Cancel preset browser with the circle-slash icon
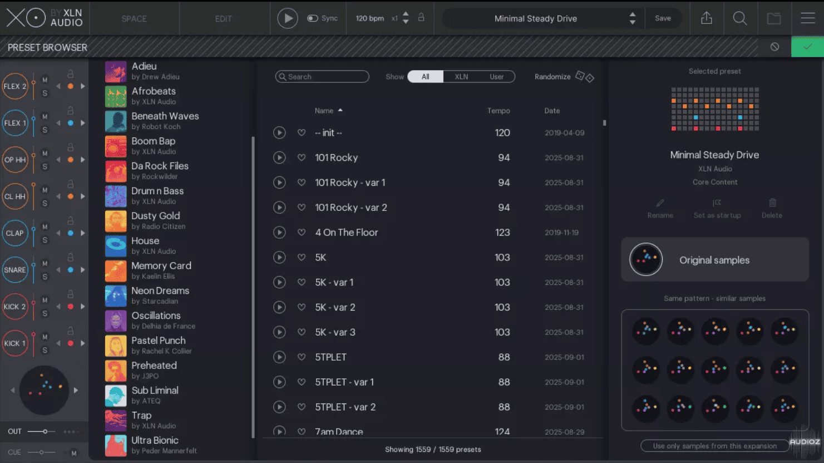 tap(774, 47)
